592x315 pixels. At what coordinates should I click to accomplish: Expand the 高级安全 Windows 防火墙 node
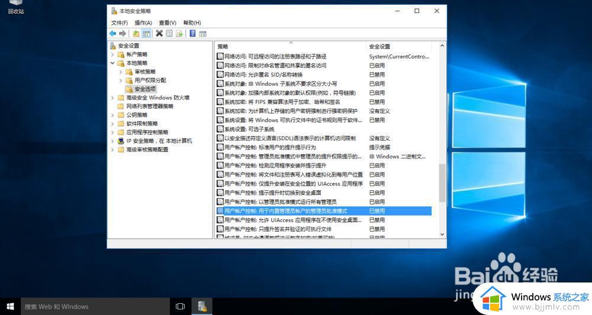click(112, 98)
